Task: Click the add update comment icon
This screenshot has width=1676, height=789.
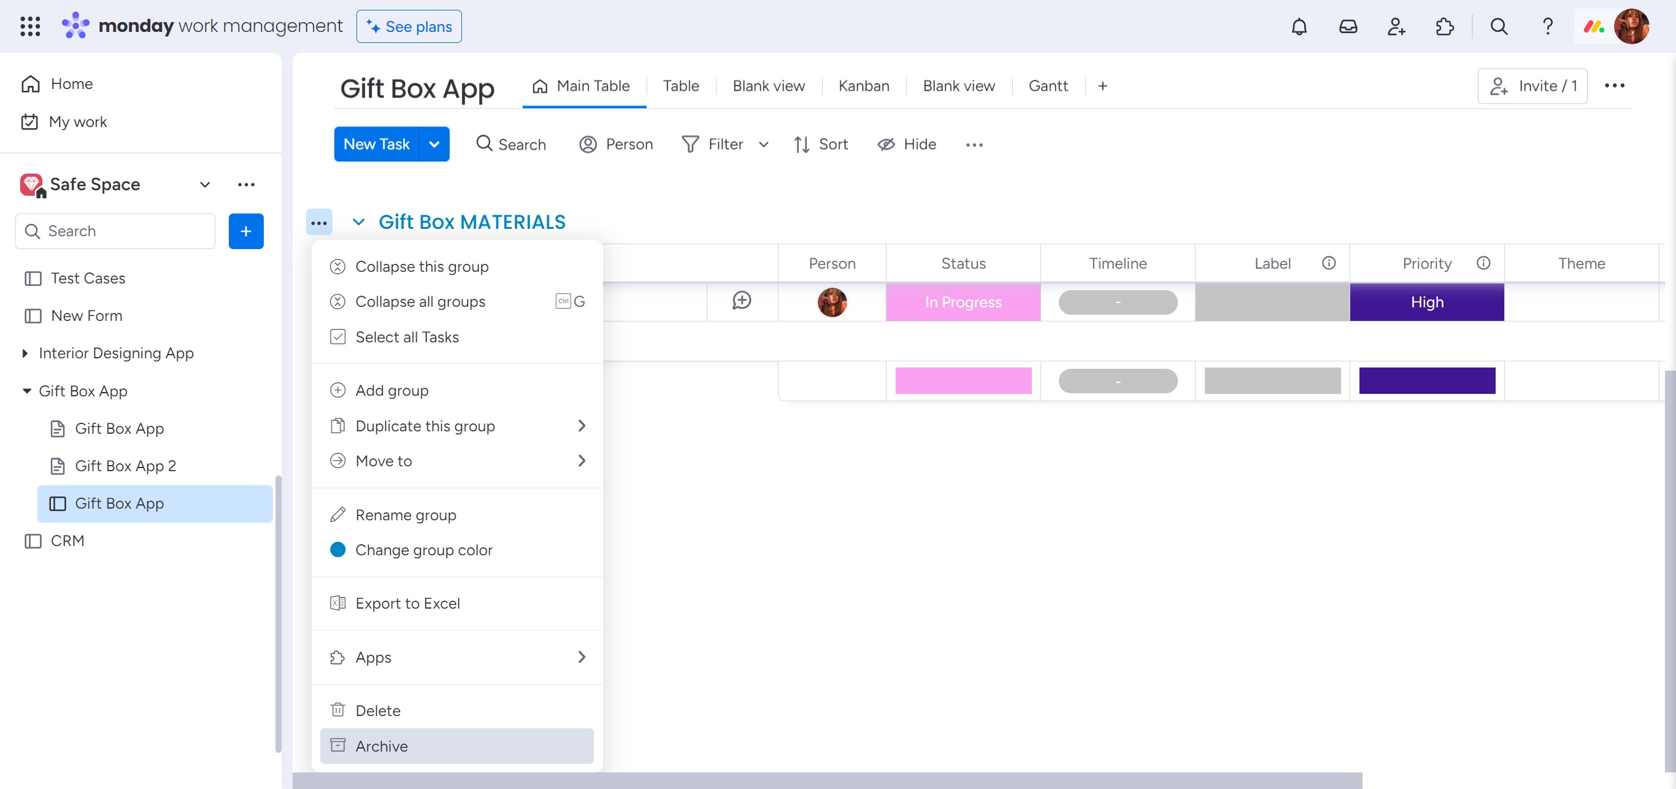Action: click(x=741, y=301)
